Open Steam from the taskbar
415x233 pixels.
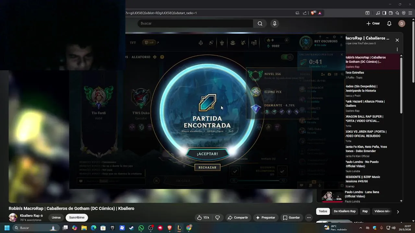[131, 228]
